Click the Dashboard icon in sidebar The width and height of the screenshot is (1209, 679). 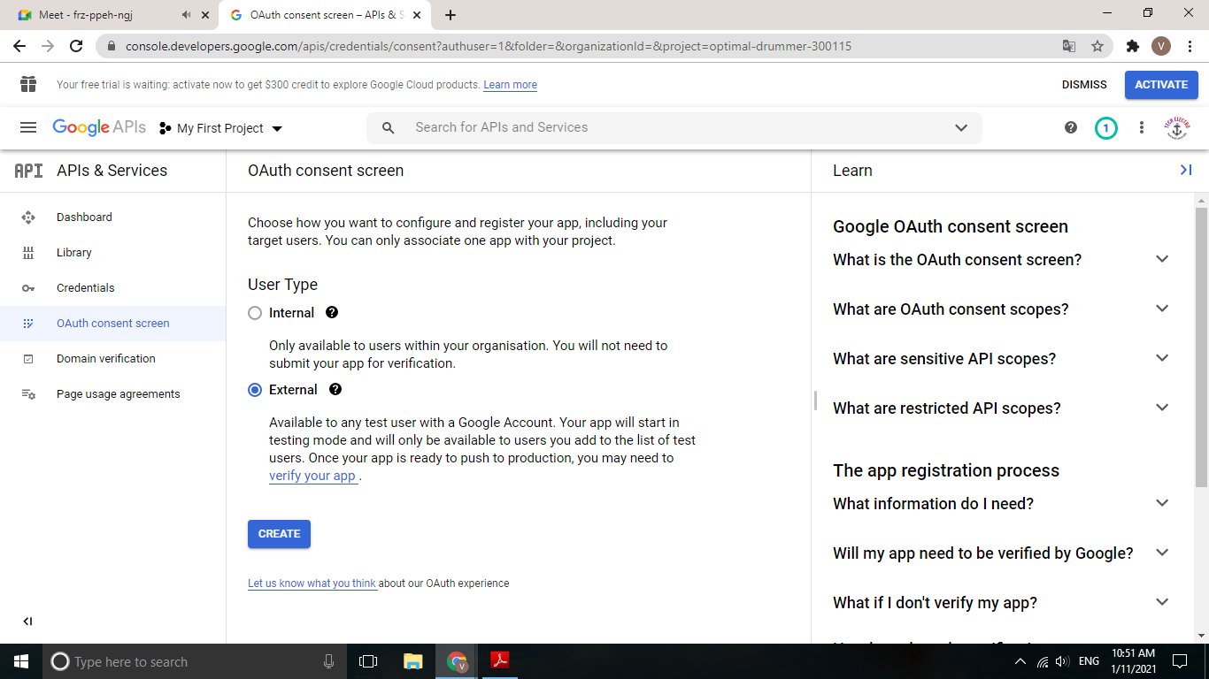(28, 217)
